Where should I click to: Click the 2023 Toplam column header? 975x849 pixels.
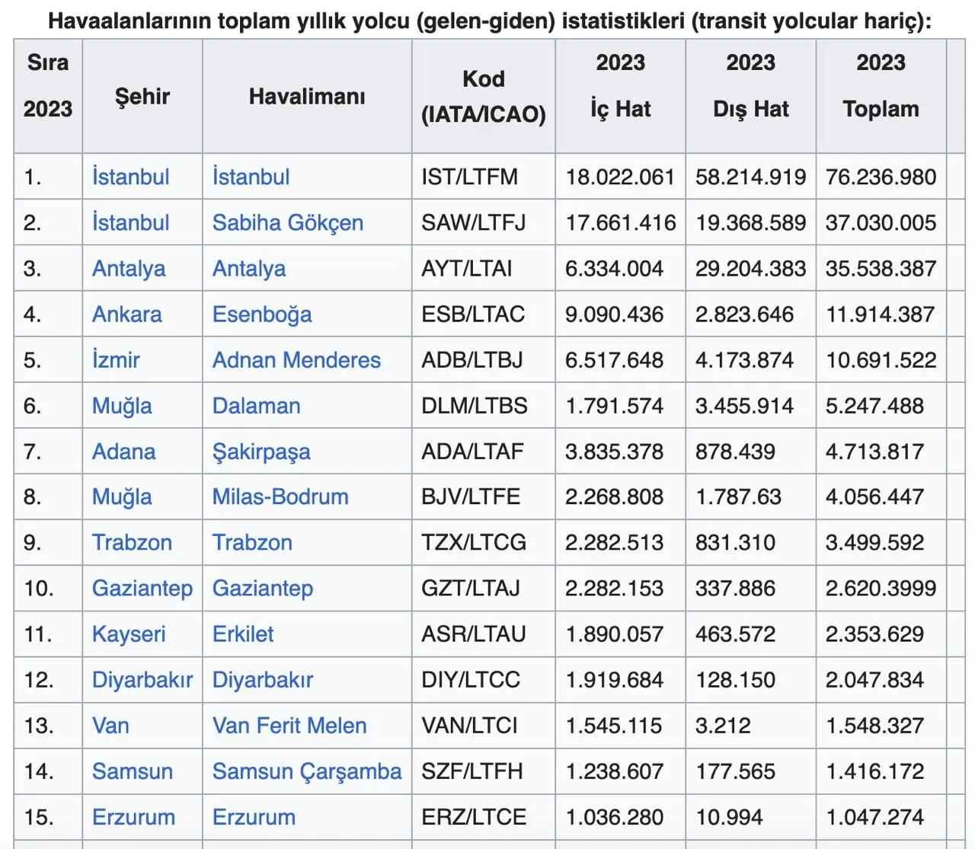(881, 96)
